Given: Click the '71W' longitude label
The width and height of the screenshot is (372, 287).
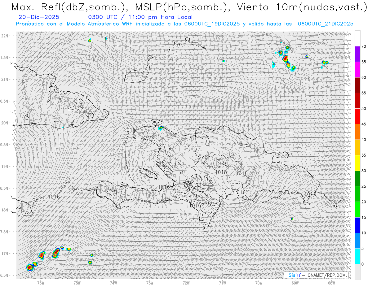Looking at the screenshot, I should (x=222, y=283).
